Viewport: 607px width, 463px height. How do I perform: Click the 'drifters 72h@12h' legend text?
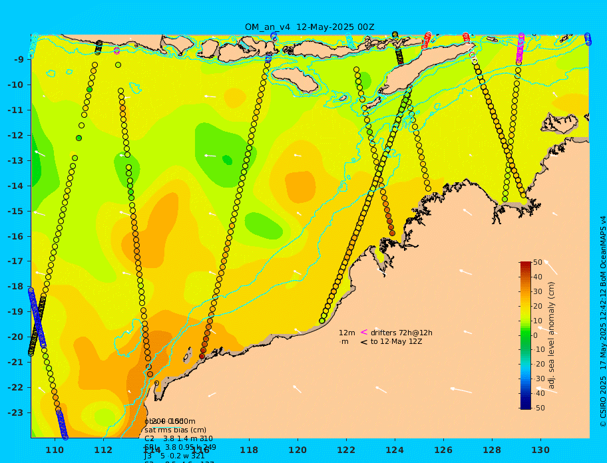(x=401, y=333)
